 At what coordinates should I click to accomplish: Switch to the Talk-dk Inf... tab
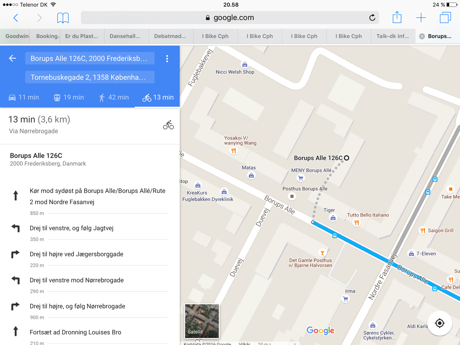click(393, 36)
